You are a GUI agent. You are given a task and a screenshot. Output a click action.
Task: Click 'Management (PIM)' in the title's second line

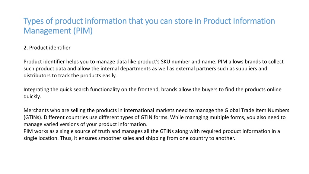[x=58, y=31]
